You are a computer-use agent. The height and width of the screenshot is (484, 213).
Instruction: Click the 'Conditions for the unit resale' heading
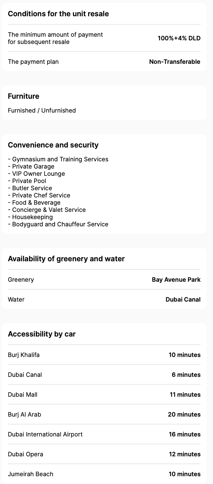tap(58, 14)
